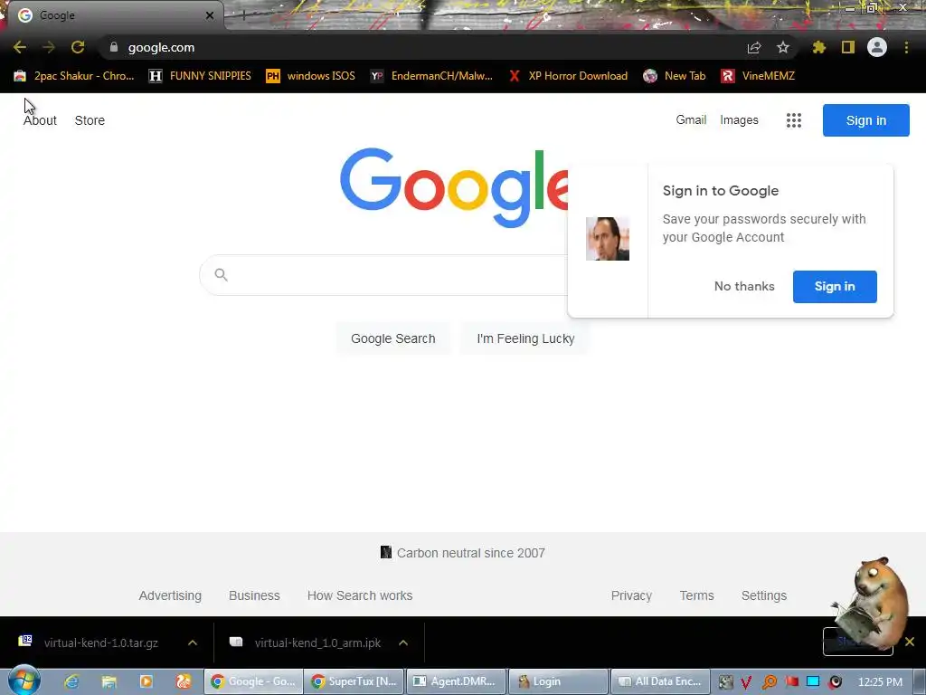Go back using the browser back arrow
Image resolution: width=926 pixels, height=695 pixels.
[x=20, y=47]
